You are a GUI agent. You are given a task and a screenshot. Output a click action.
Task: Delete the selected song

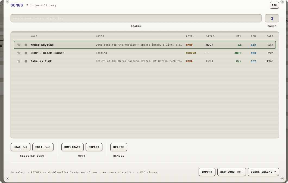(119, 147)
